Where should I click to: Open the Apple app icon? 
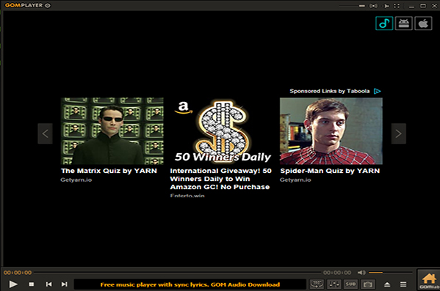coord(423,23)
